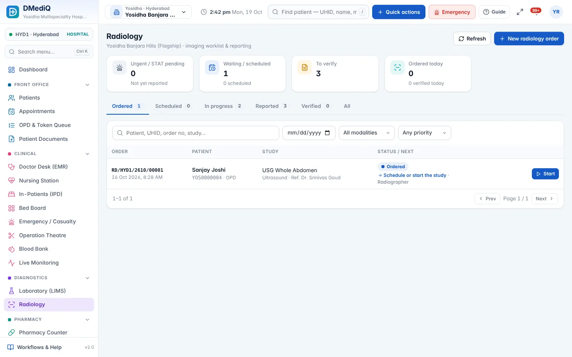Open Pharmacy Counter

(x=49, y=333)
